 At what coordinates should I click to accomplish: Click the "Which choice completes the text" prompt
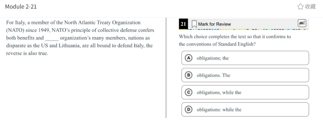pos(235,41)
